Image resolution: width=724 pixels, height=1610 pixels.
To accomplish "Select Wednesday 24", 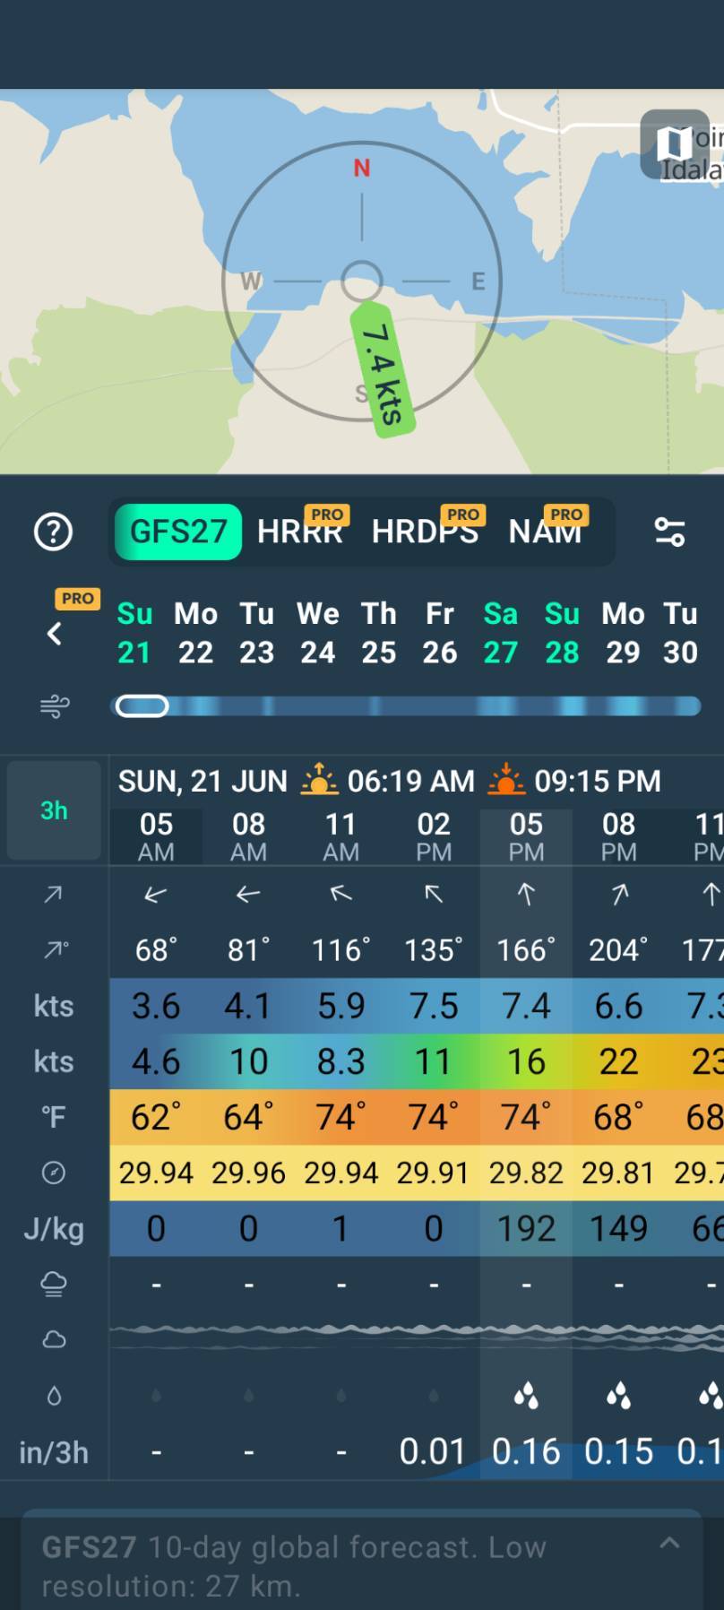I will (x=318, y=633).
